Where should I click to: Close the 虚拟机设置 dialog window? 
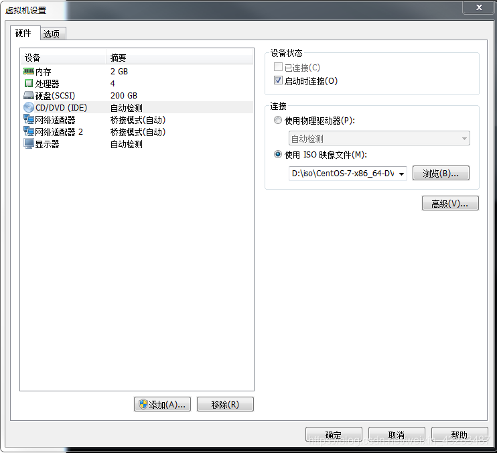(479, 7)
